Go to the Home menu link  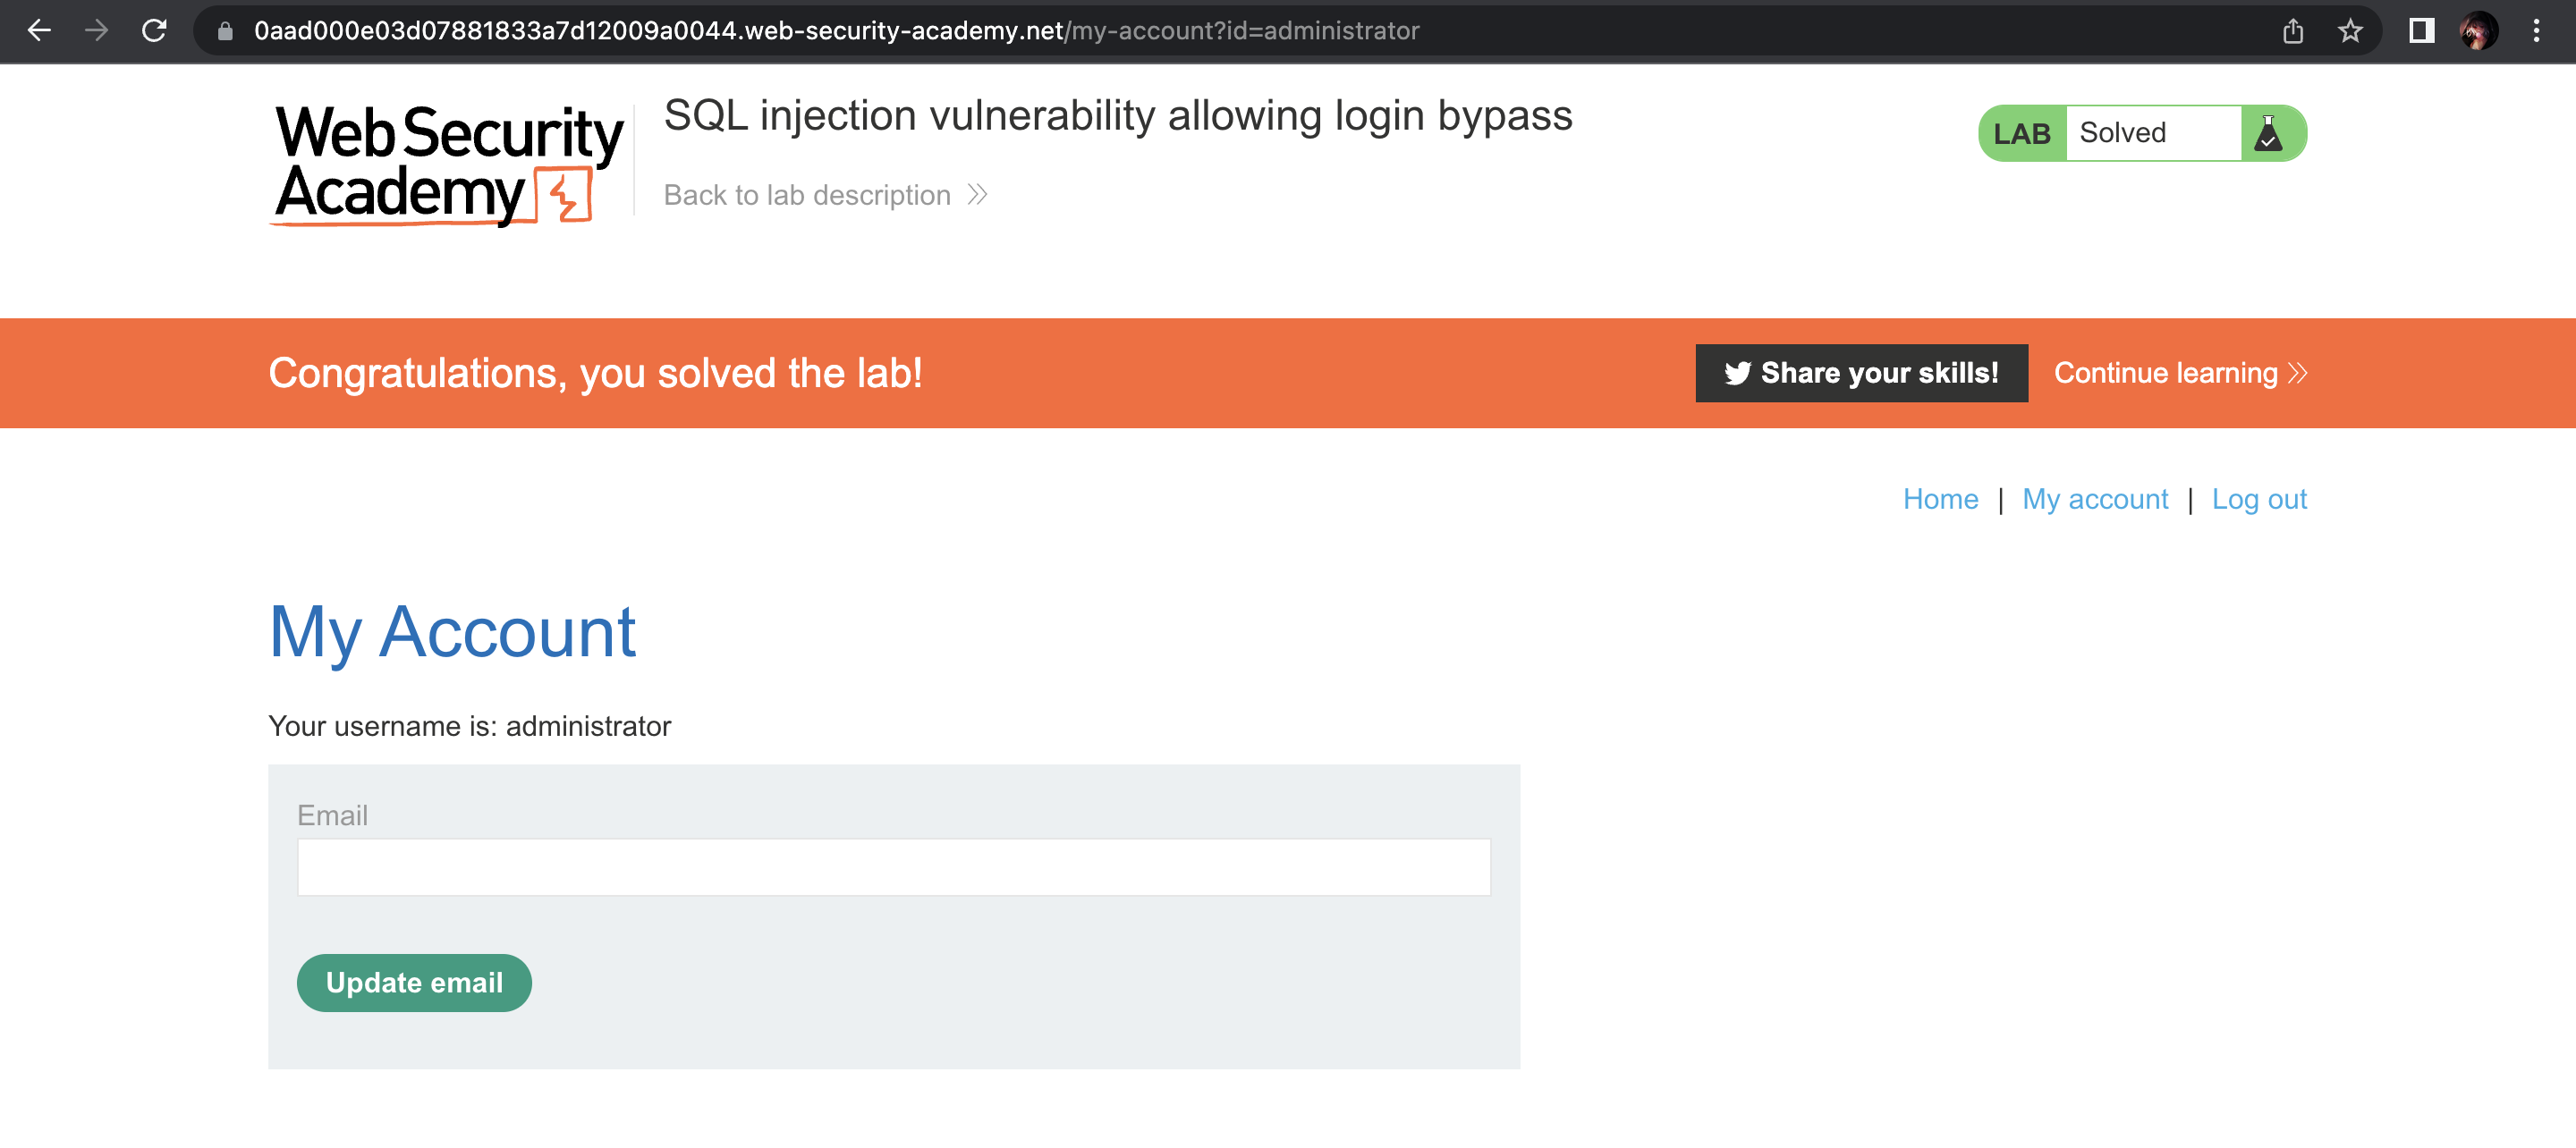pos(1940,499)
